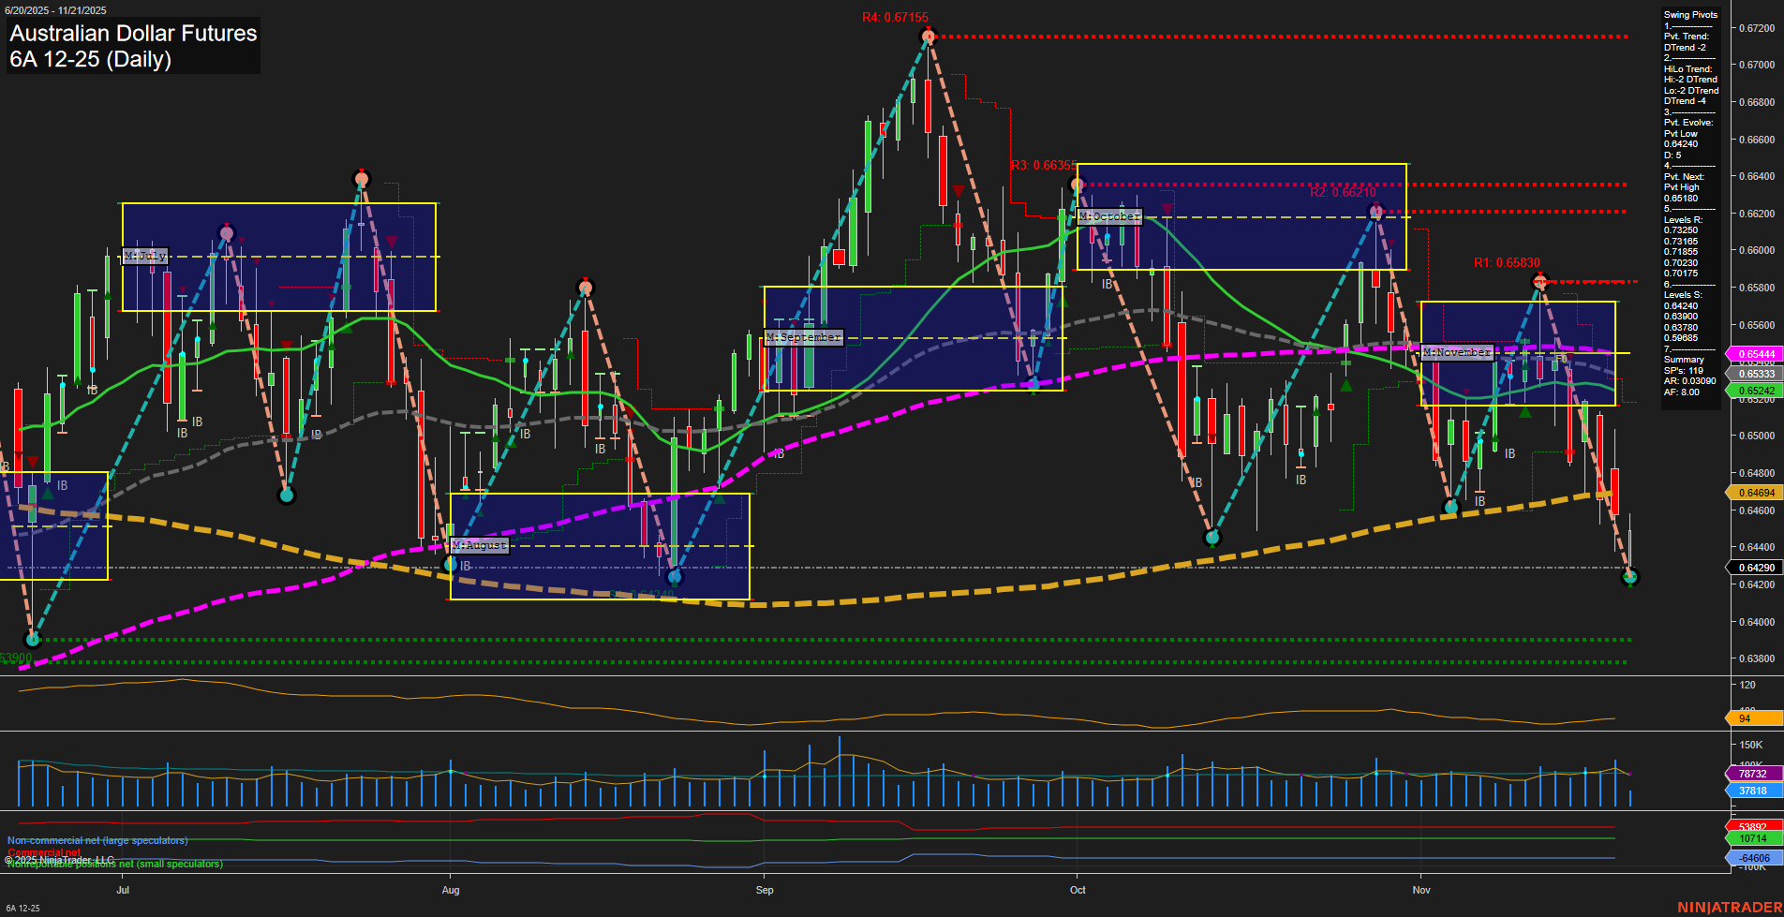This screenshot has width=1784, height=917.
Task: Select the M:August monthly label
Action: pyautogui.click(x=479, y=545)
